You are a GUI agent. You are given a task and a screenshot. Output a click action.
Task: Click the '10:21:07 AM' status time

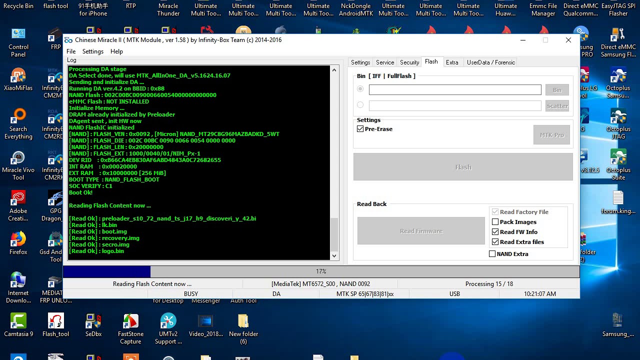pos(539,294)
